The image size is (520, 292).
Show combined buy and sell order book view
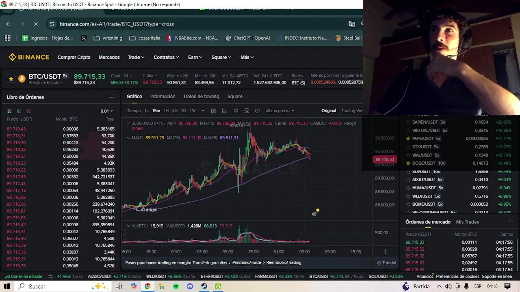(x=9, y=111)
